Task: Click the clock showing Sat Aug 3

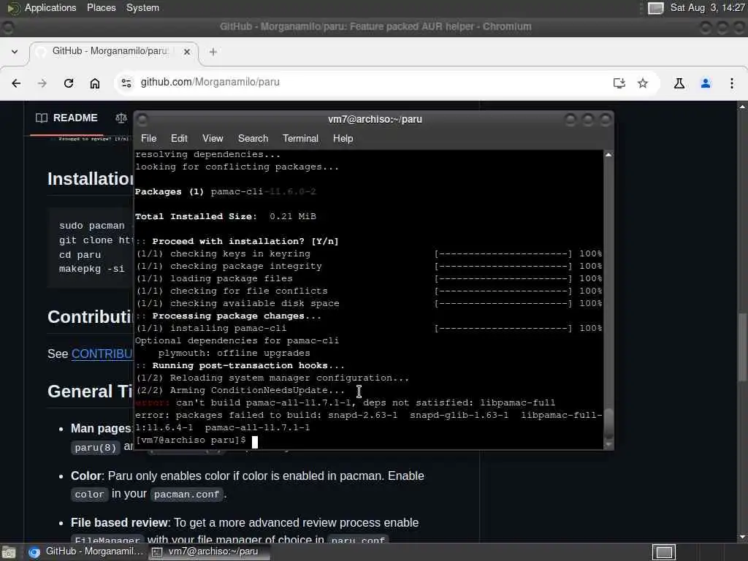Action: [707, 7]
